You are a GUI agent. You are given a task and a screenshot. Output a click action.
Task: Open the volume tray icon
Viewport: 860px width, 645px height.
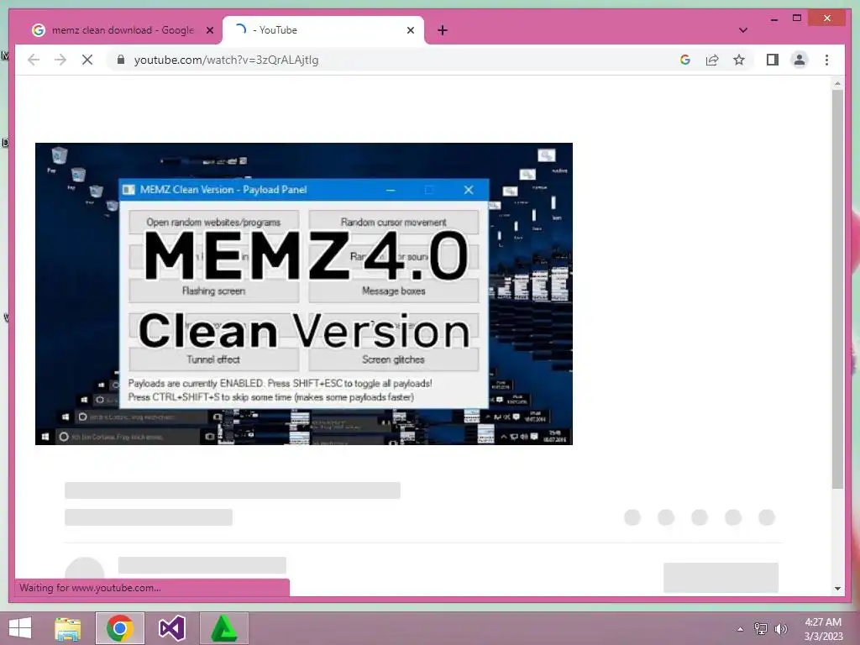coord(781,628)
